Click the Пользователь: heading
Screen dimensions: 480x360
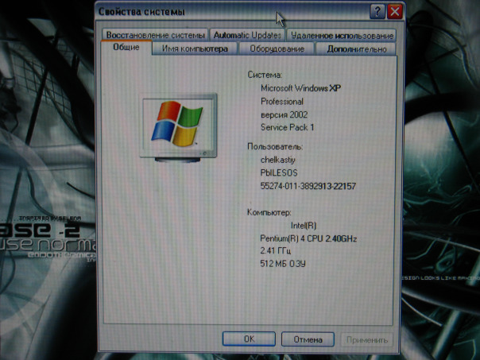click(x=275, y=147)
